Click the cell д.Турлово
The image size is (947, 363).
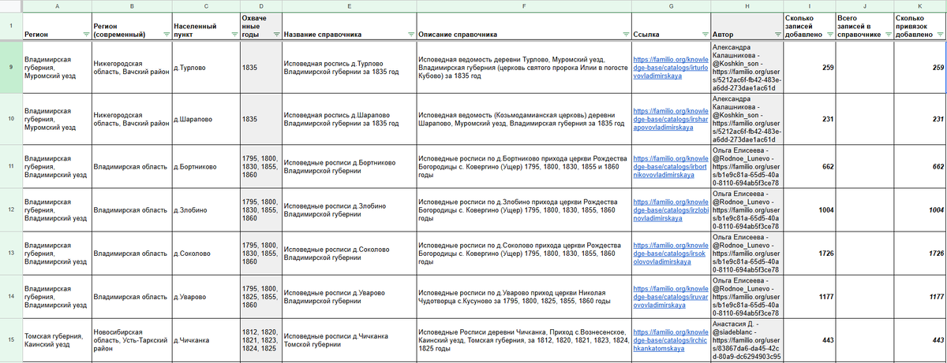pos(204,68)
